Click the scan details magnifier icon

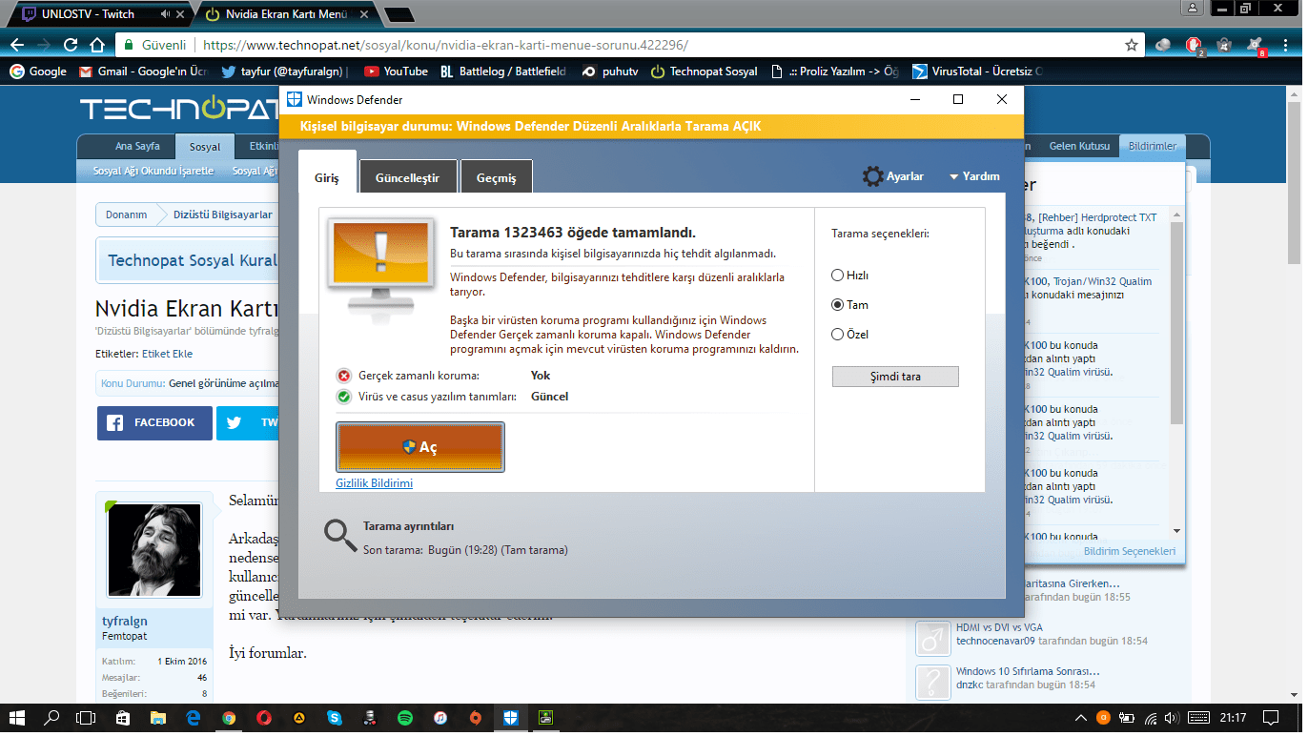(x=340, y=537)
